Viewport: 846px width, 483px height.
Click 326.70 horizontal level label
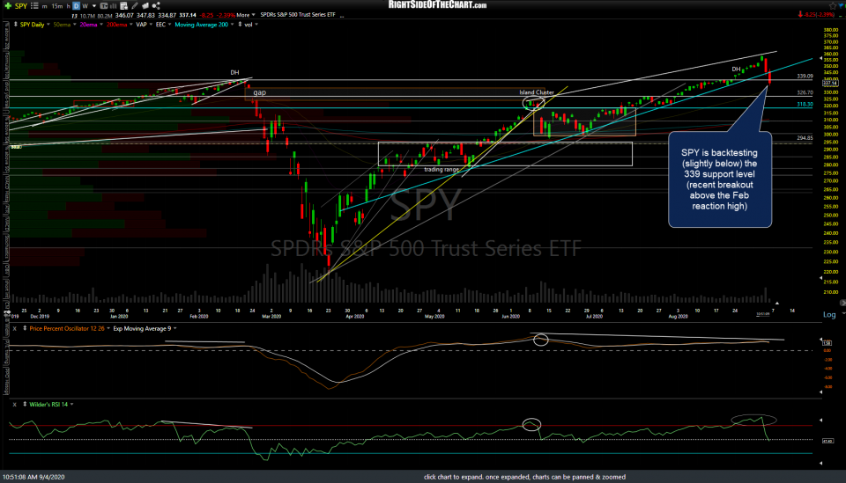pyautogui.click(x=805, y=92)
